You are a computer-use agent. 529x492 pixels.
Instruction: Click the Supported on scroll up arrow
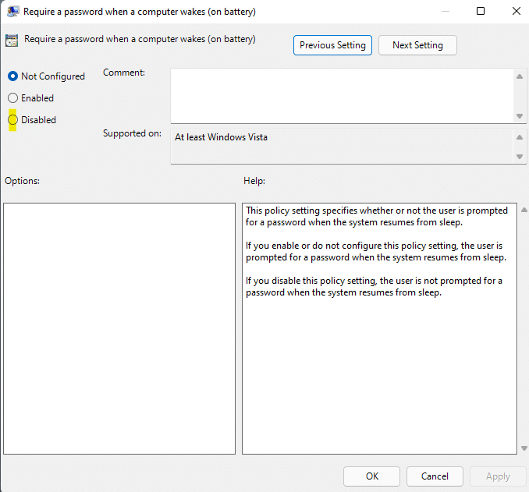point(520,137)
